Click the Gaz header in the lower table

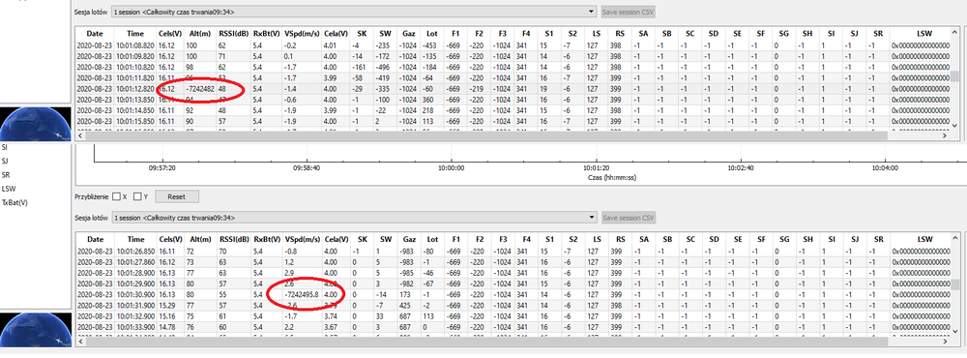(409, 239)
